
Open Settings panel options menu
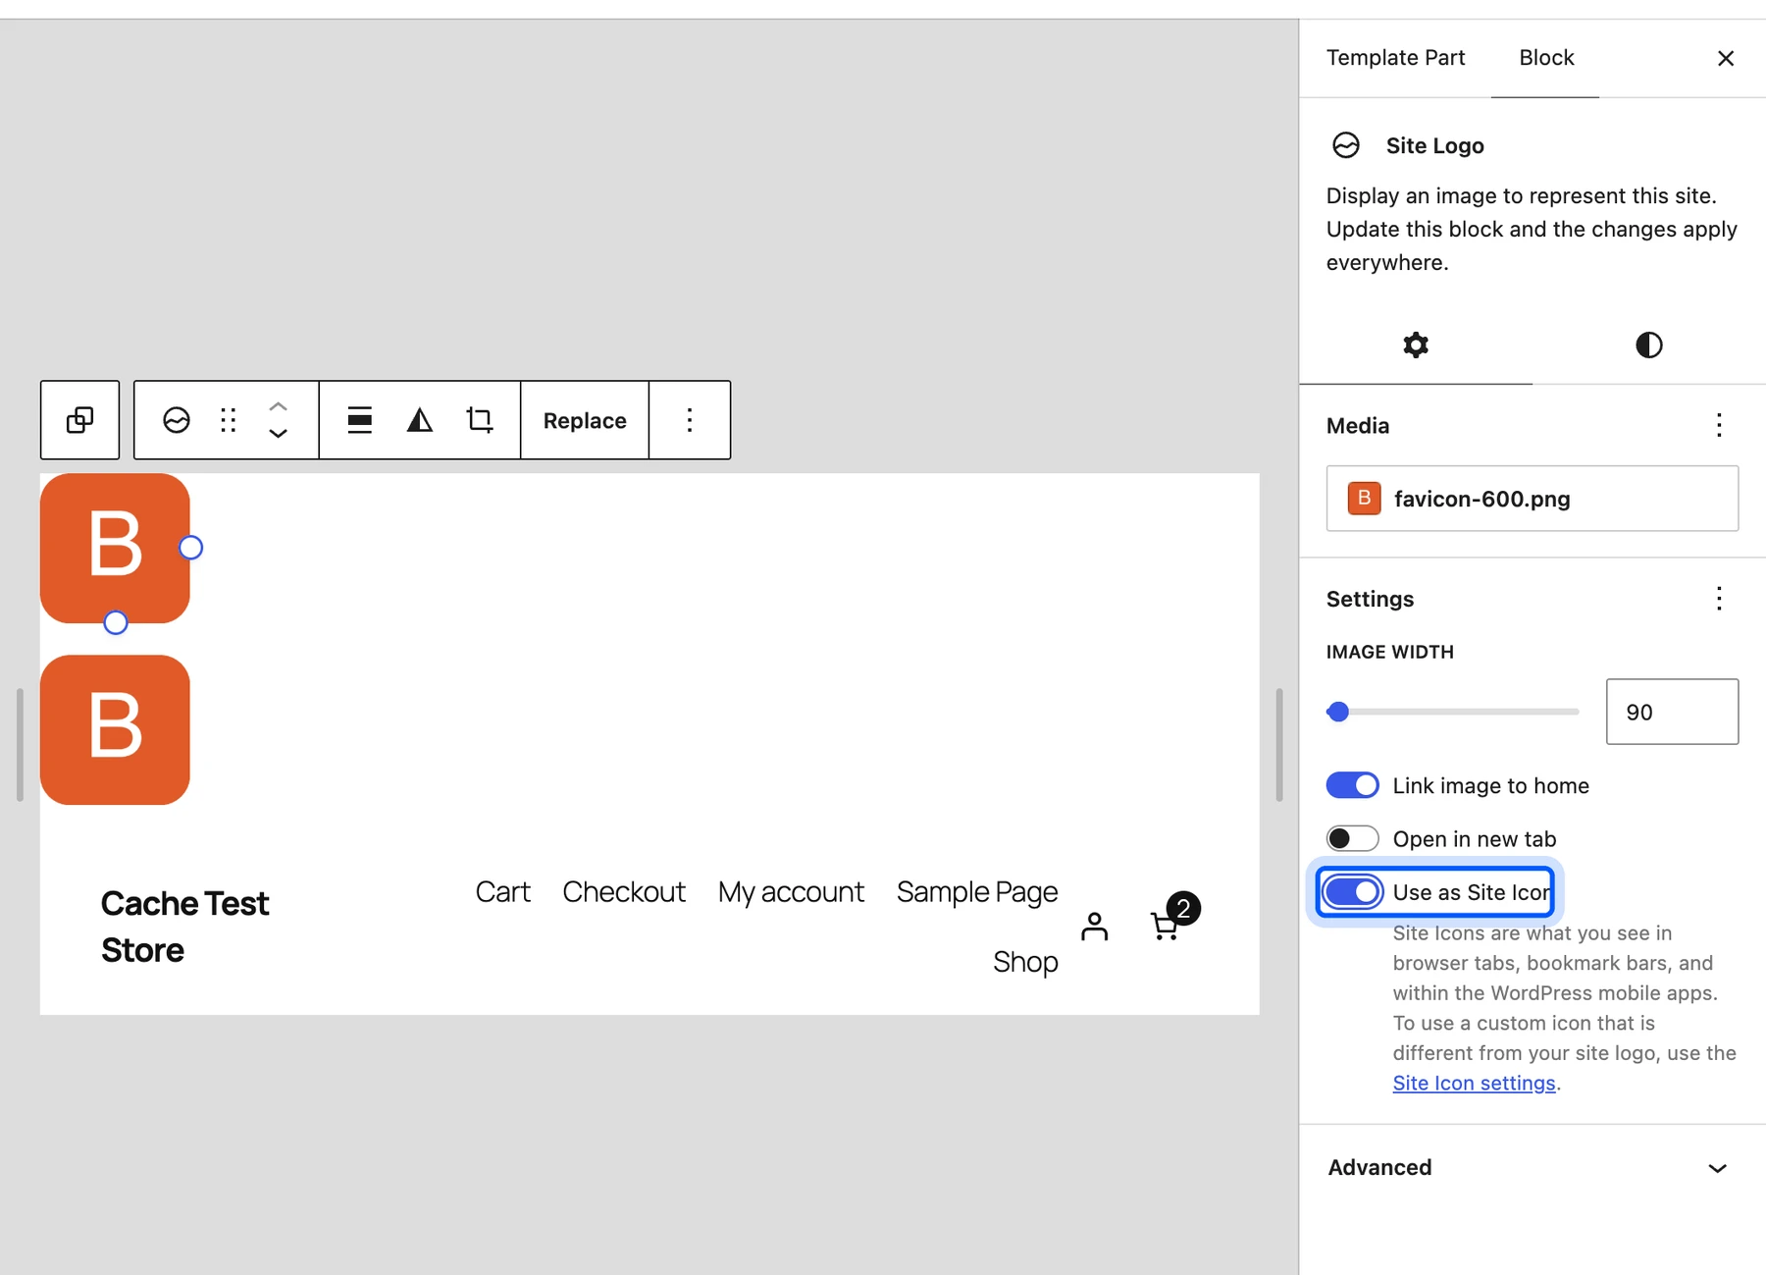coord(1719,599)
